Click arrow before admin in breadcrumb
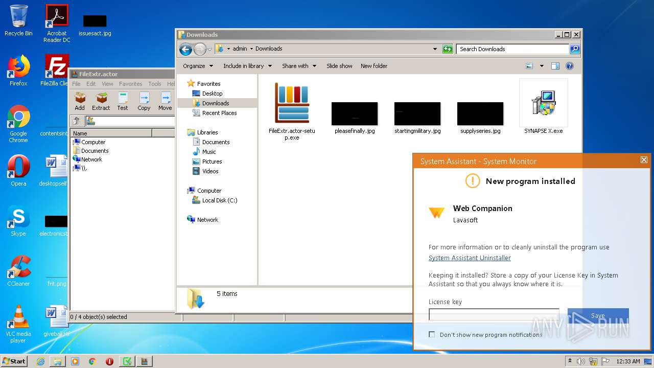Viewport: 654px width, 368px height. (x=228, y=49)
